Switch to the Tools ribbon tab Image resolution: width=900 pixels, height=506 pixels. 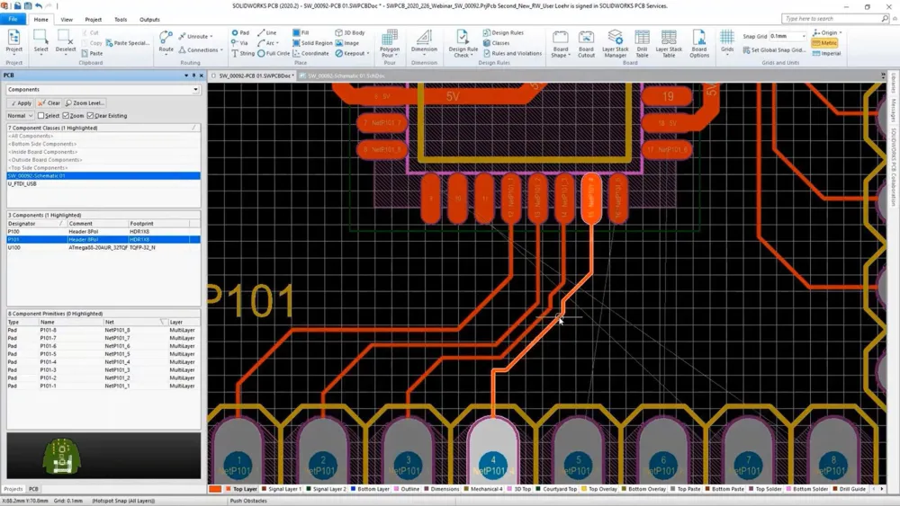click(121, 20)
